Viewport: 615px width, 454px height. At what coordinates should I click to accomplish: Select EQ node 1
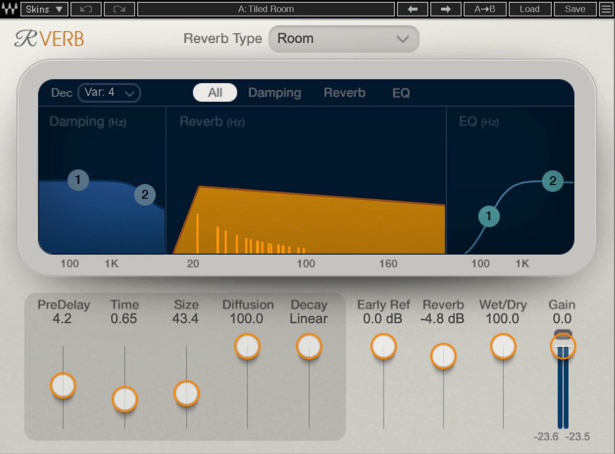click(x=489, y=216)
